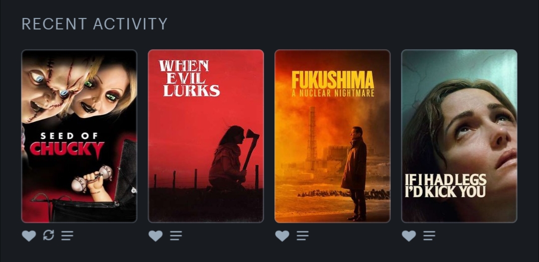Click the red CHUCKY title lettering
This screenshot has width=539, height=262.
67,149
